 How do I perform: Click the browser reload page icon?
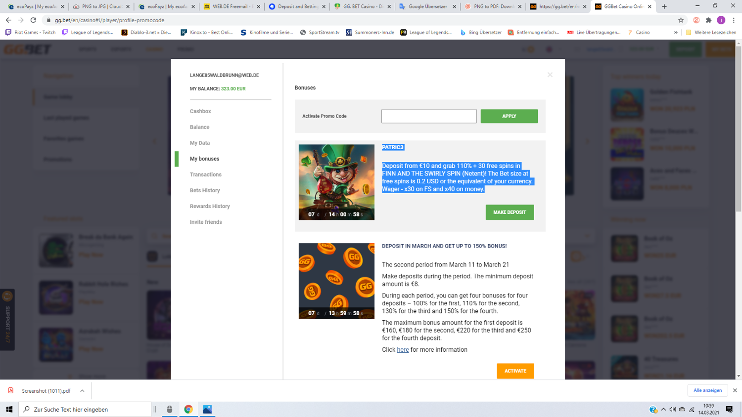[33, 20]
